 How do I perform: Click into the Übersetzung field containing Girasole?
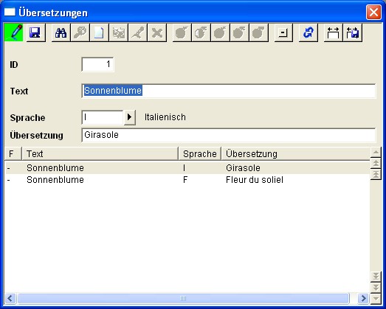point(229,135)
